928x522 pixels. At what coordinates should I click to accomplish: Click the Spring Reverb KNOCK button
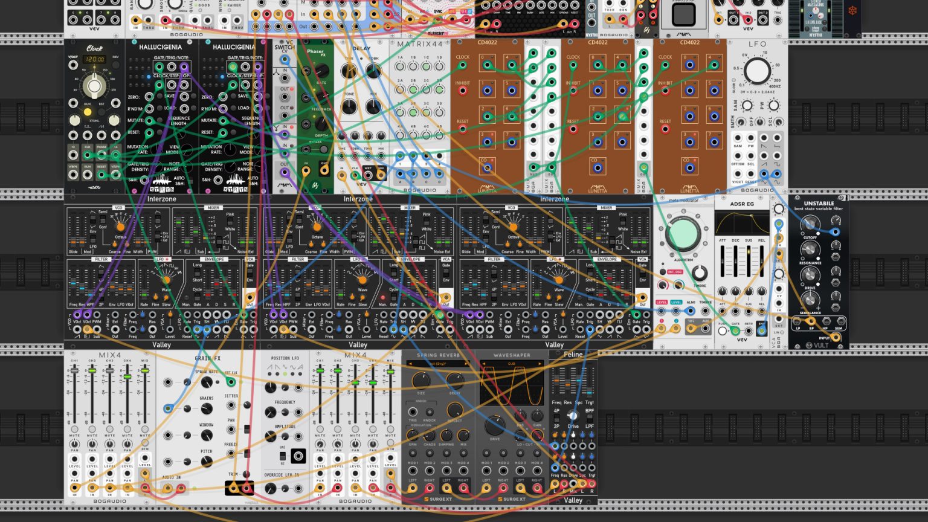click(x=430, y=412)
